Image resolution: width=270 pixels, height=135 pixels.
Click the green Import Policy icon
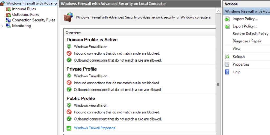227,19
